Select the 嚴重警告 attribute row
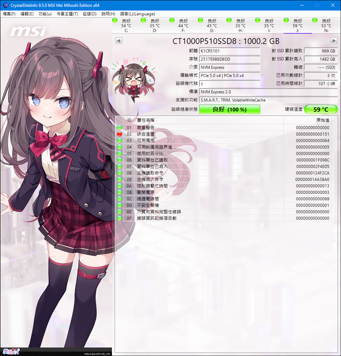 (x=223, y=128)
